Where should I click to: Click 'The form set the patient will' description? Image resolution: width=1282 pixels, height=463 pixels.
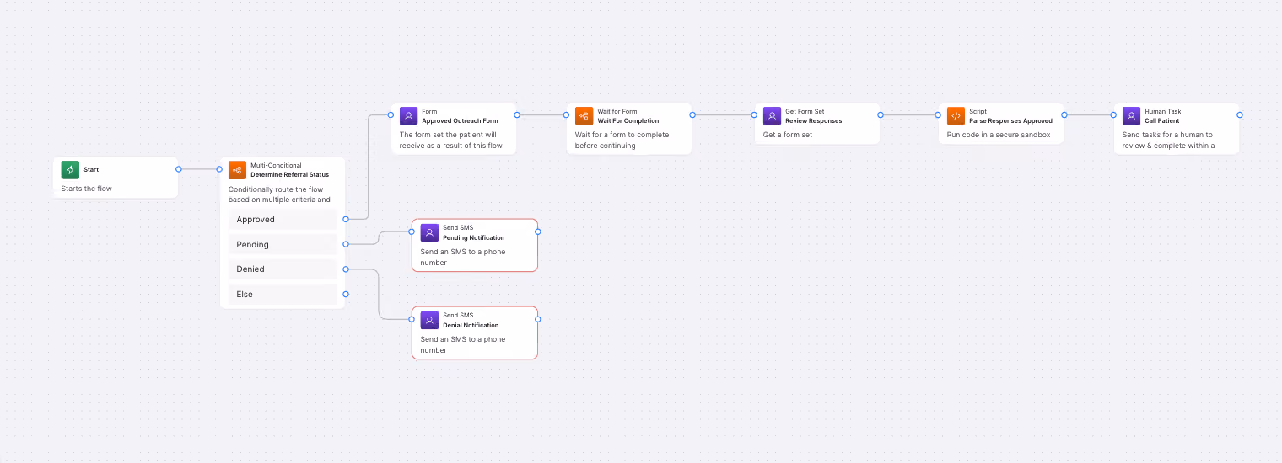tap(451, 140)
